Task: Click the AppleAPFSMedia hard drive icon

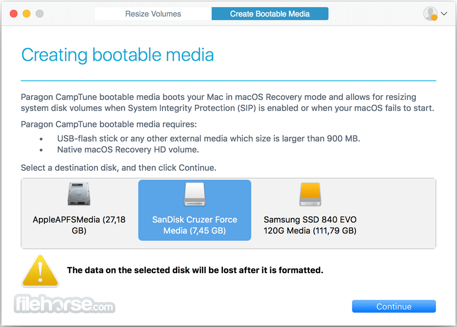Action: pyautogui.click(x=79, y=194)
